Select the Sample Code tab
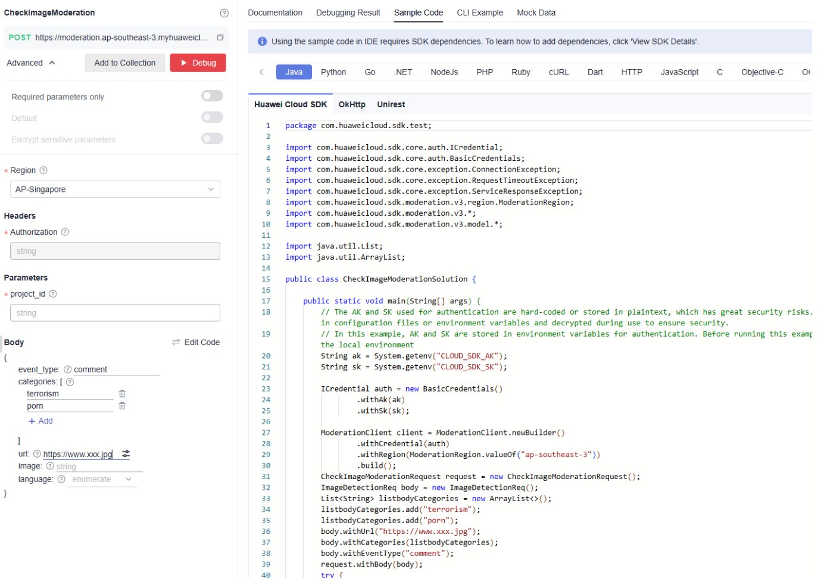 pos(419,13)
